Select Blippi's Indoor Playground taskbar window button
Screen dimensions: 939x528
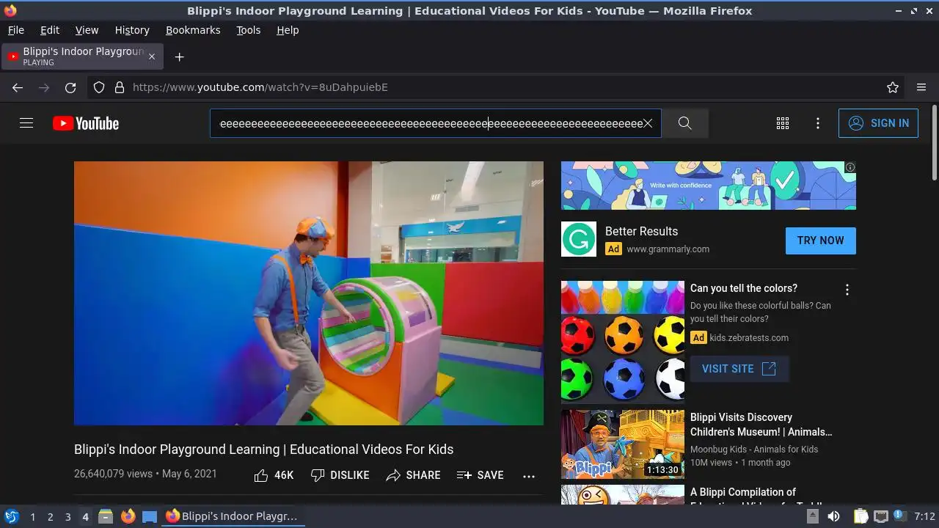click(232, 516)
